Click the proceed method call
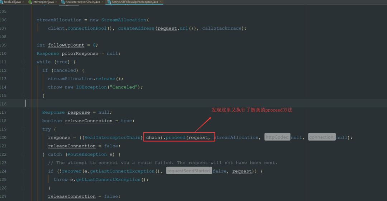This screenshot has width=387, height=201. point(176,137)
